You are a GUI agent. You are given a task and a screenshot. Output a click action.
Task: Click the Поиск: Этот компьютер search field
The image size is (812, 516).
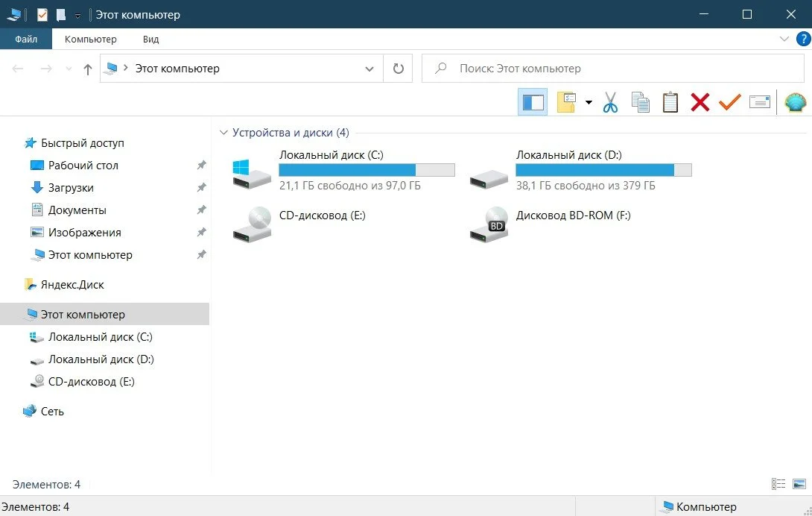coord(612,69)
